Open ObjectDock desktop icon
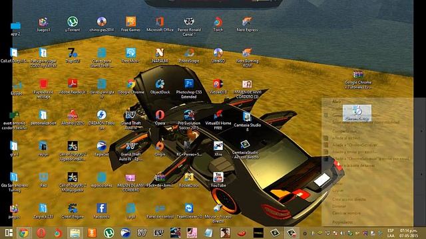The width and height of the screenshot is (426, 239). tap(160, 86)
